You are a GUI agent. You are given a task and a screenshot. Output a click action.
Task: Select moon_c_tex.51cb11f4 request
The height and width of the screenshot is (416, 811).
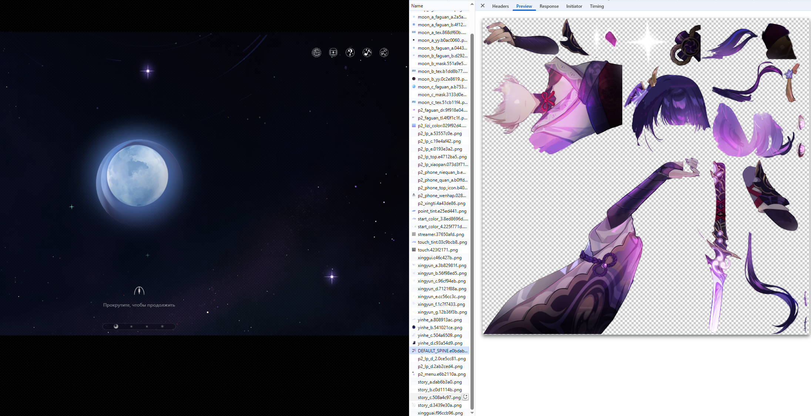click(x=439, y=102)
